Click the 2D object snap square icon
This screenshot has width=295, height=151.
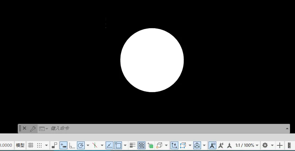(118, 145)
